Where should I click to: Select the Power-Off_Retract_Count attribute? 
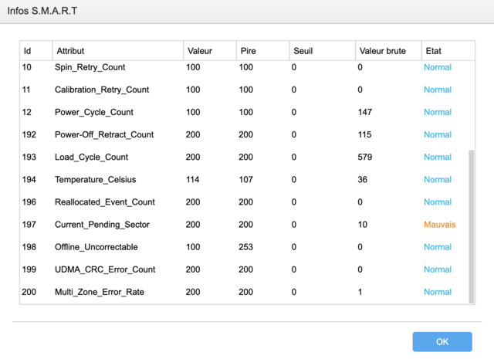tap(104, 134)
